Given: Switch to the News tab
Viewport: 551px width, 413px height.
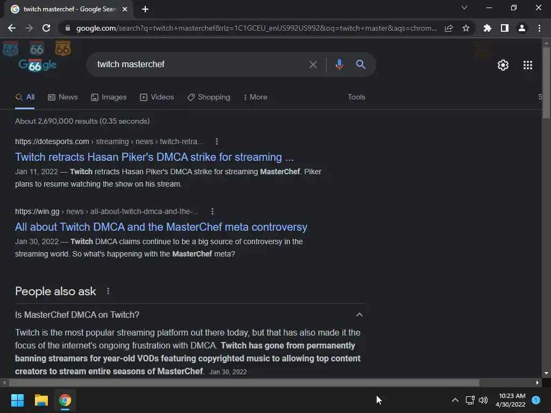Looking at the screenshot, I should [63, 97].
